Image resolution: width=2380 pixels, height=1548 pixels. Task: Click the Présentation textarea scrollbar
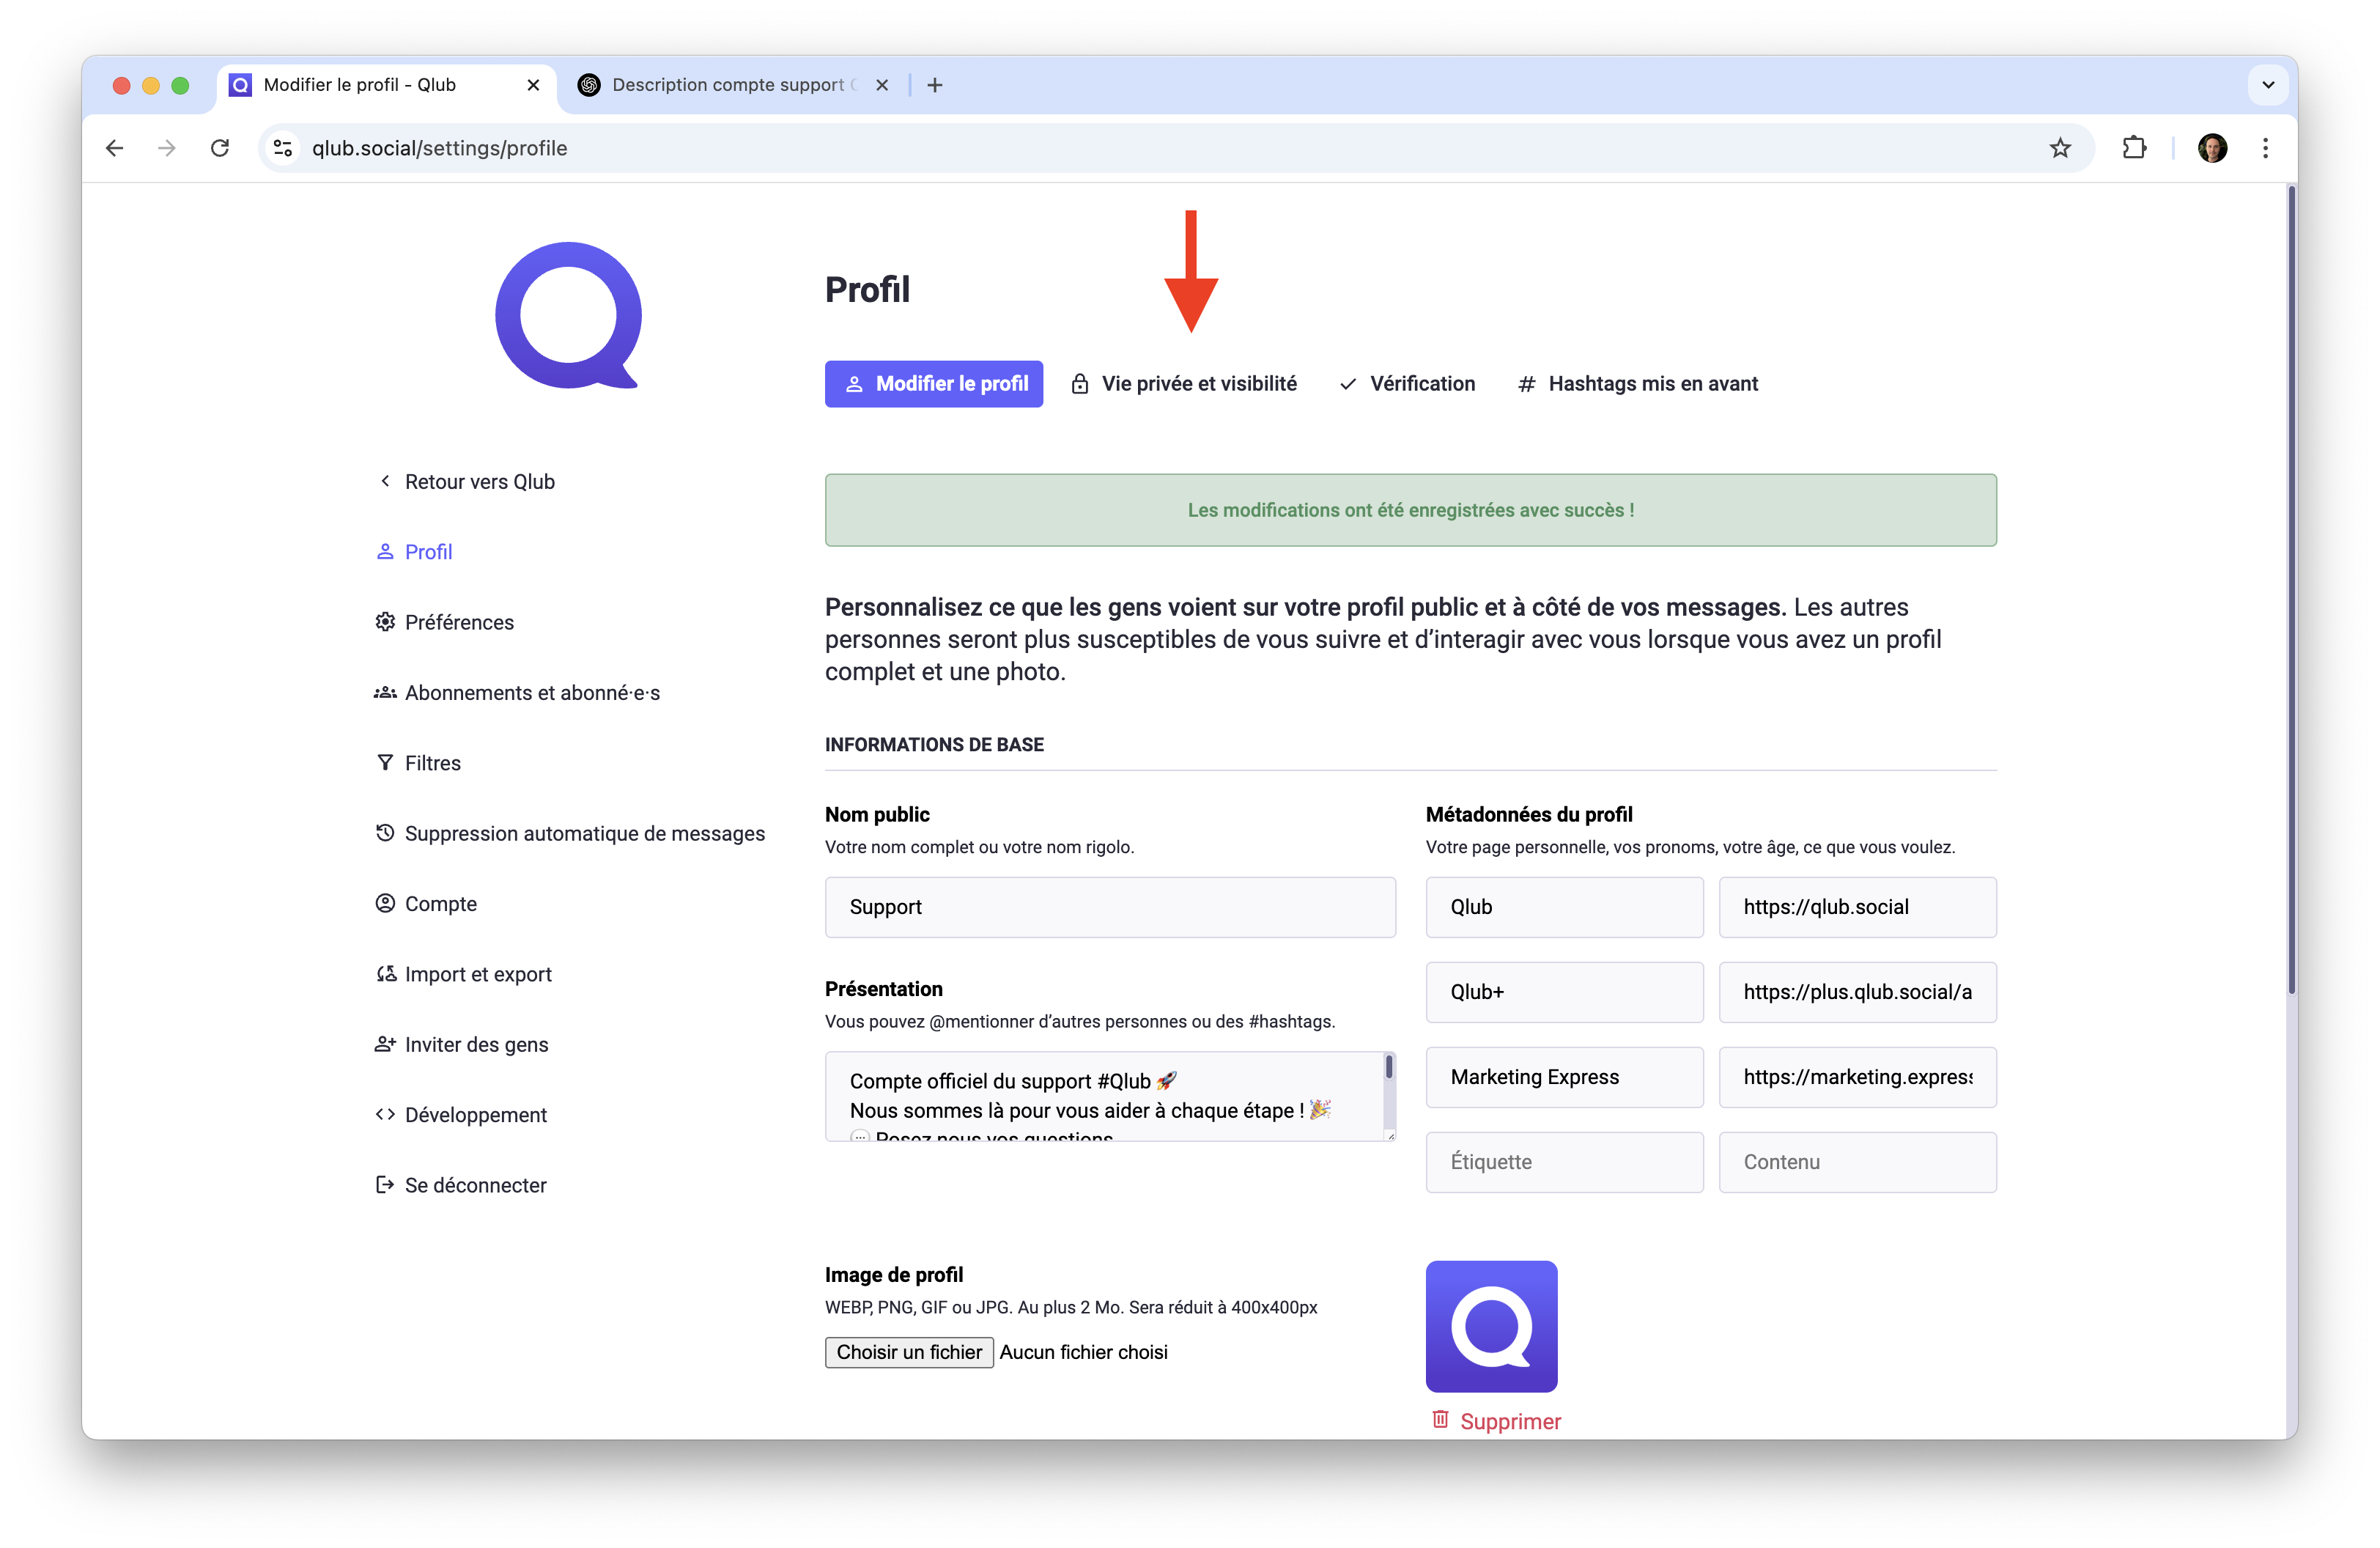tap(1389, 1067)
